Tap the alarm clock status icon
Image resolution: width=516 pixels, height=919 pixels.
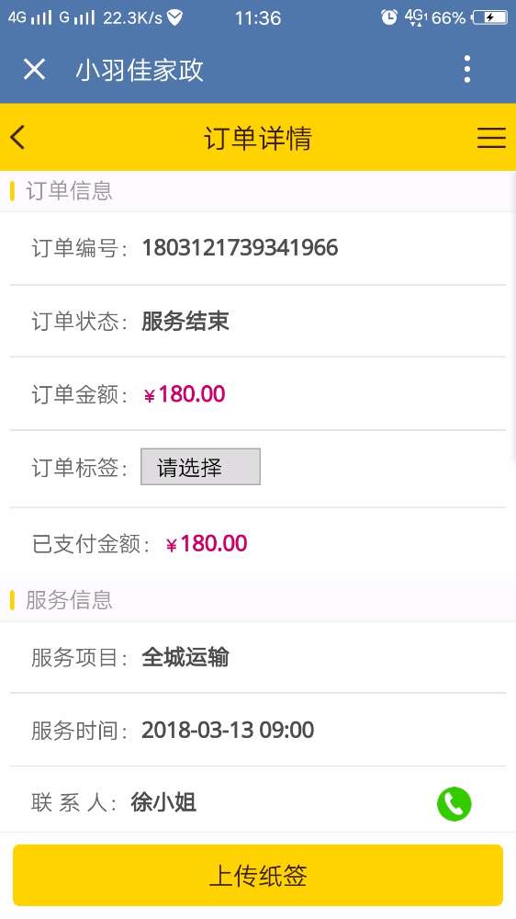point(389,17)
